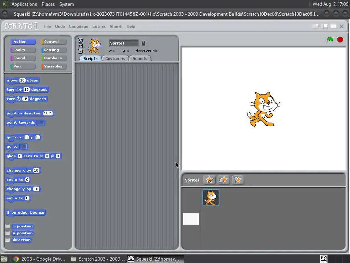The height and width of the screenshot is (263, 350).
Task: Start scripts with the green flag
Action: click(330, 40)
